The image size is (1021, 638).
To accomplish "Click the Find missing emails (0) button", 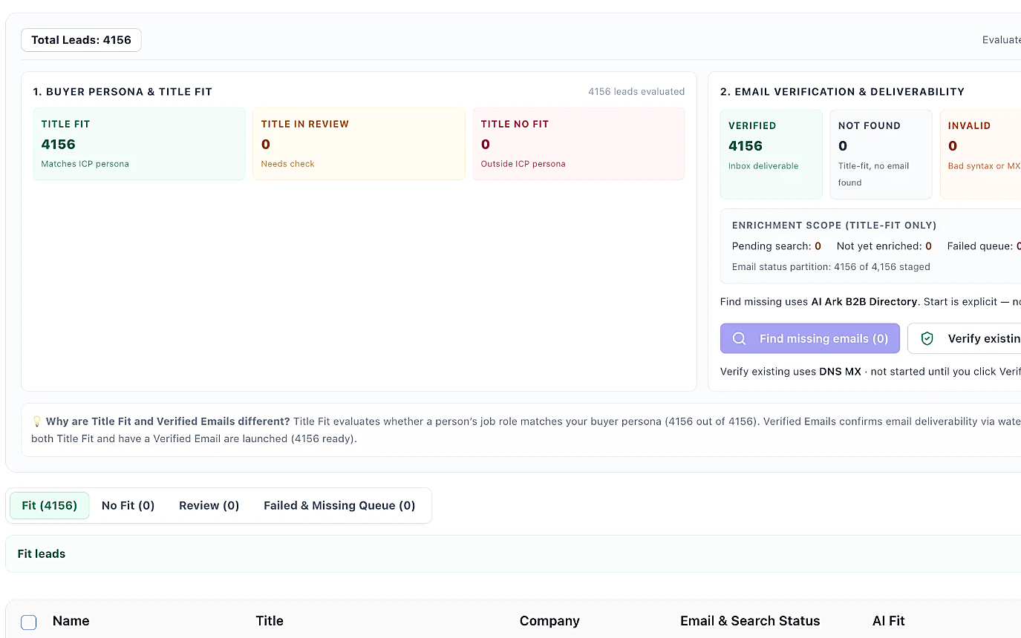I will click(810, 338).
